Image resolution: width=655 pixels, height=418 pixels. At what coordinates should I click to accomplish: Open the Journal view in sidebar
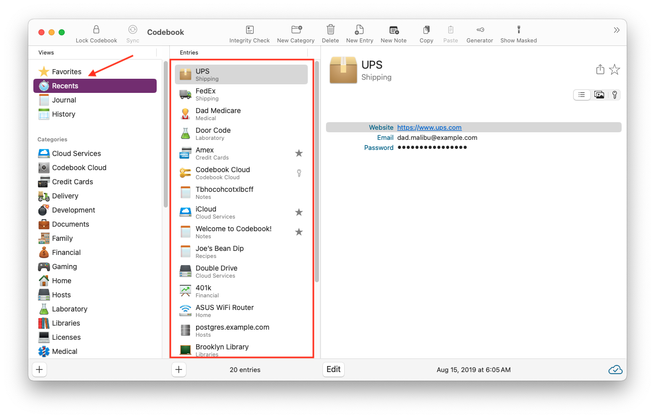[64, 100]
